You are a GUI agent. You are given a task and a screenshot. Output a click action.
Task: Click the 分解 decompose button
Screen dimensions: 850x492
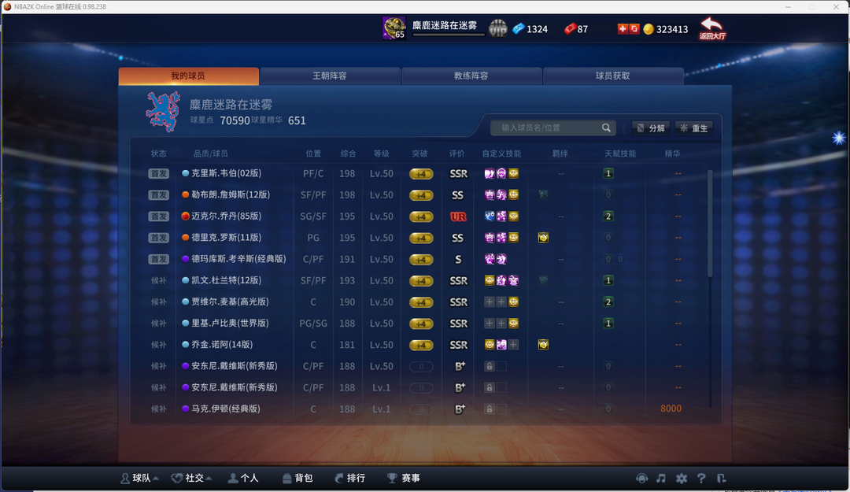tap(651, 128)
